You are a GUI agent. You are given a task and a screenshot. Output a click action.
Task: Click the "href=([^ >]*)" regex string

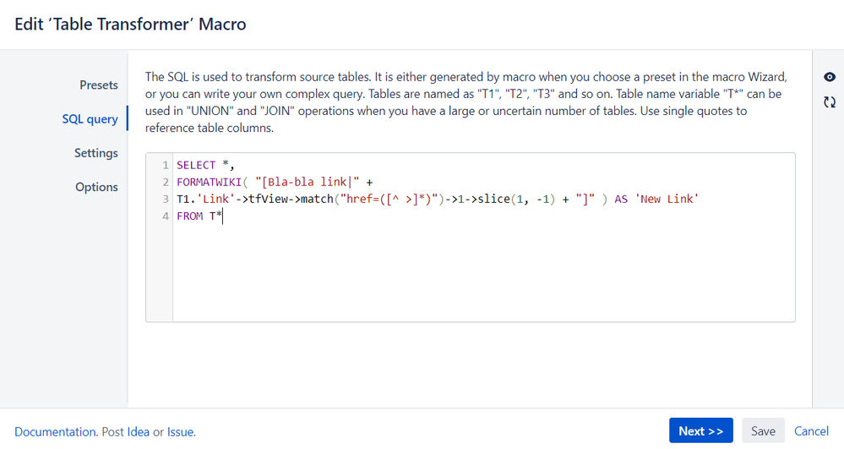pyautogui.click(x=389, y=200)
